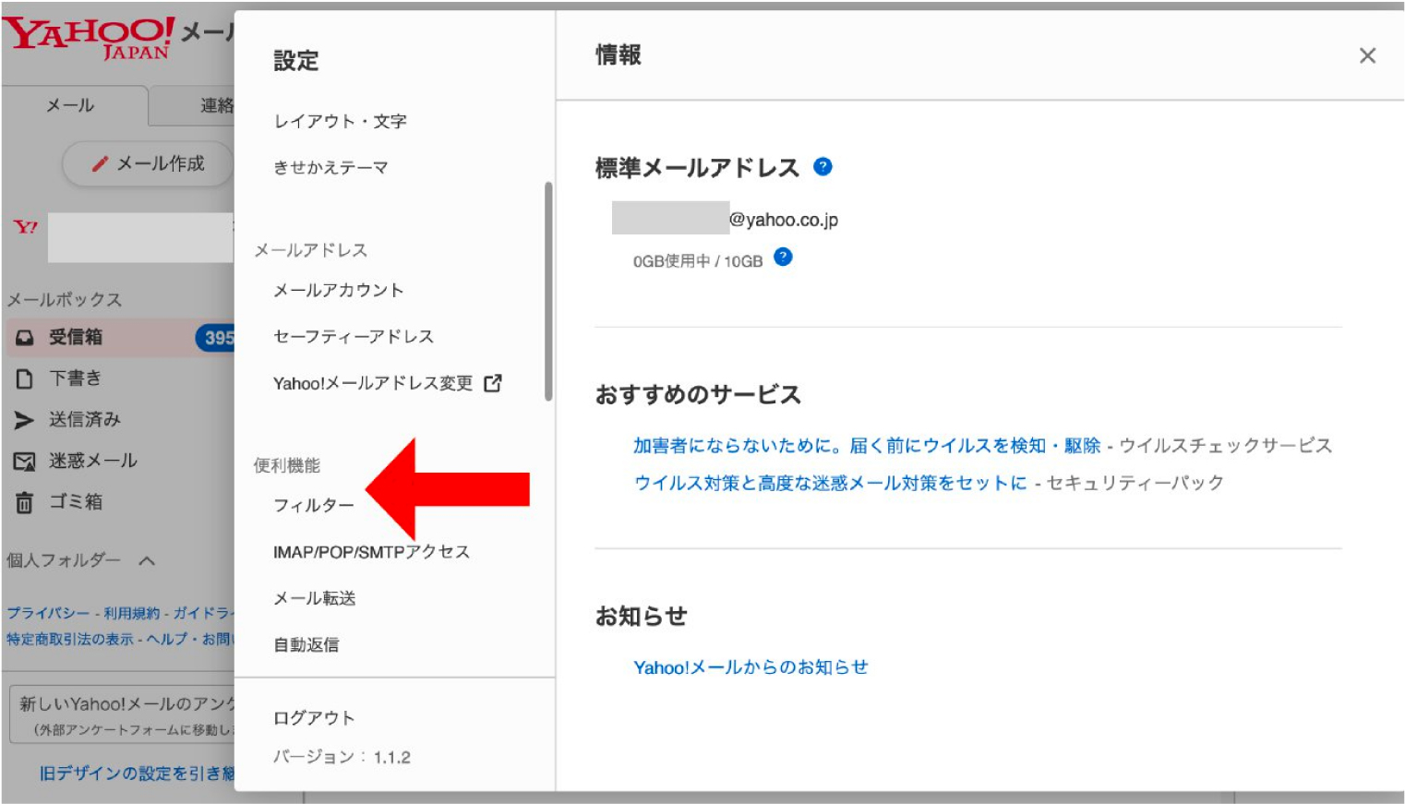Click the 0GB使用中 / 10GB text
Image resolution: width=1405 pixels, height=804 pixels.
point(698,261)
